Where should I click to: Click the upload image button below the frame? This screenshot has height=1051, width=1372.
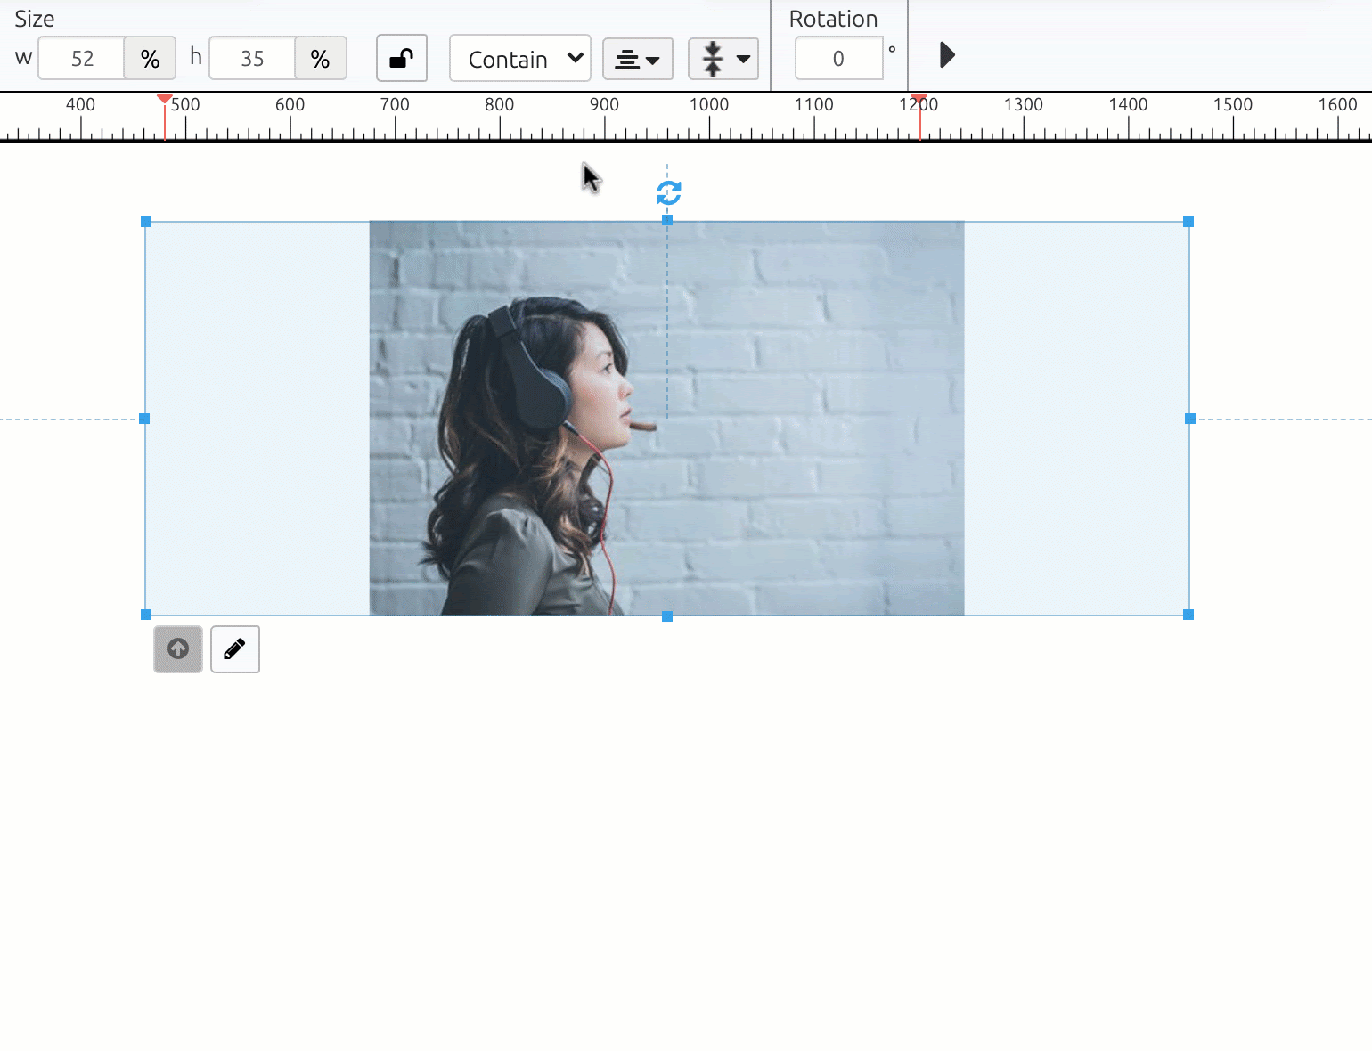[x=178, y=649]
